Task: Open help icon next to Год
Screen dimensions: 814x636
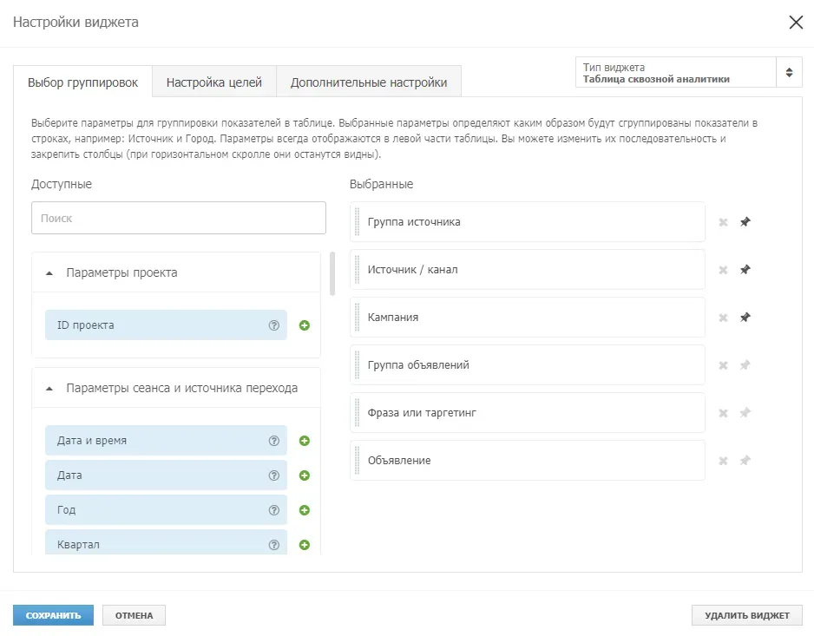Action: point(274,510)
